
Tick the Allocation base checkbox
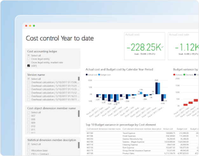coord(29,151)
